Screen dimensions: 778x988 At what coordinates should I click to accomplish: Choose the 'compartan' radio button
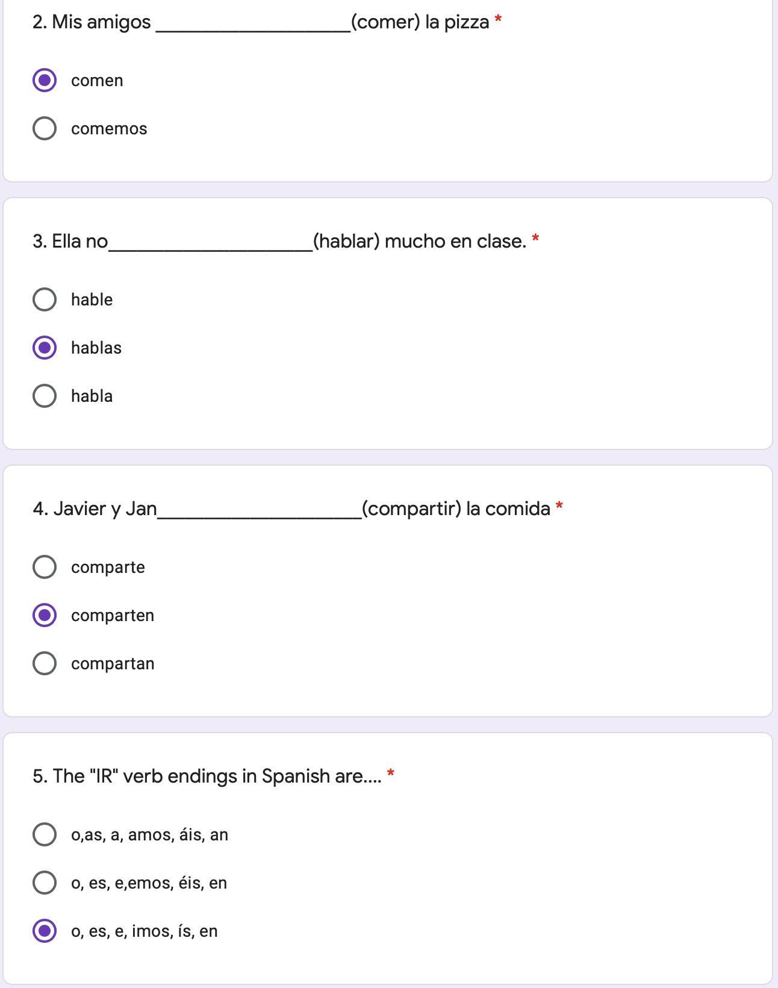tap(45, 663)
